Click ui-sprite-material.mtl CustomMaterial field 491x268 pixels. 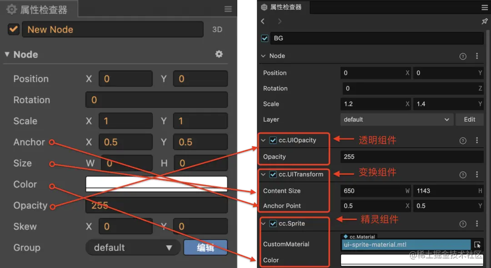[406, 244]
